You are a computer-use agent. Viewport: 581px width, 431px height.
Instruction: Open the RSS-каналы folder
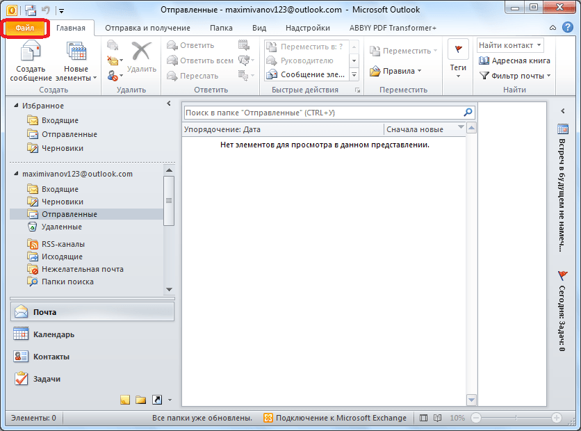point(63,244)
